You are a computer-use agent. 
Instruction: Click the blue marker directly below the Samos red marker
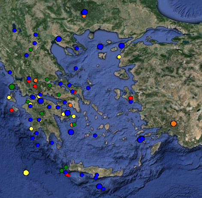click(x=131, y=102)
